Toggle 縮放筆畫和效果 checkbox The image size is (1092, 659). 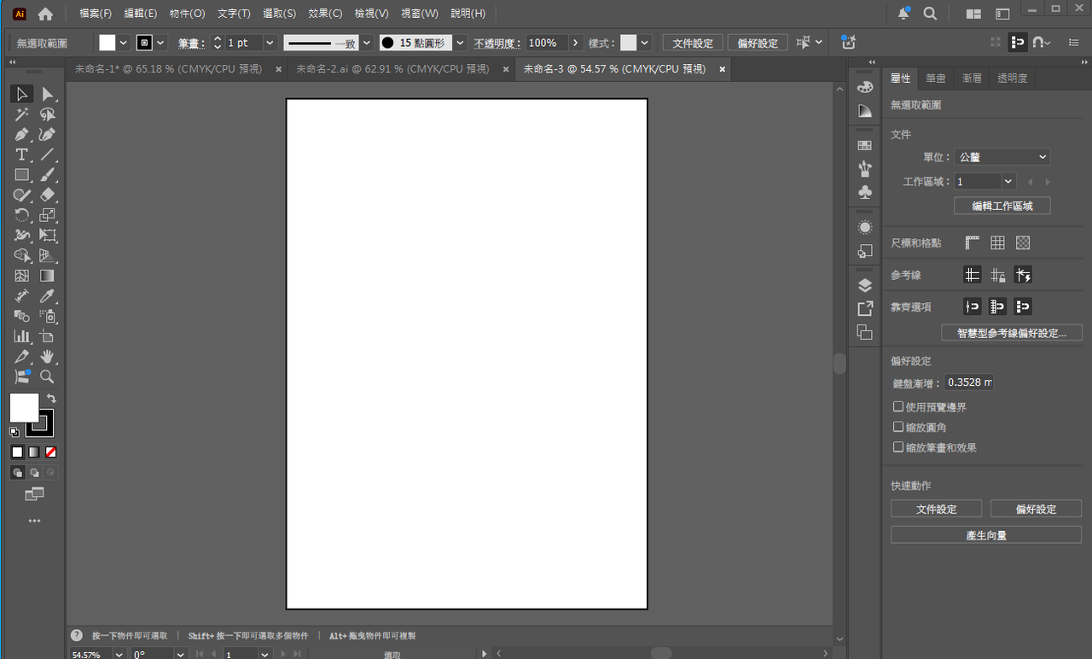click(898, 447)
